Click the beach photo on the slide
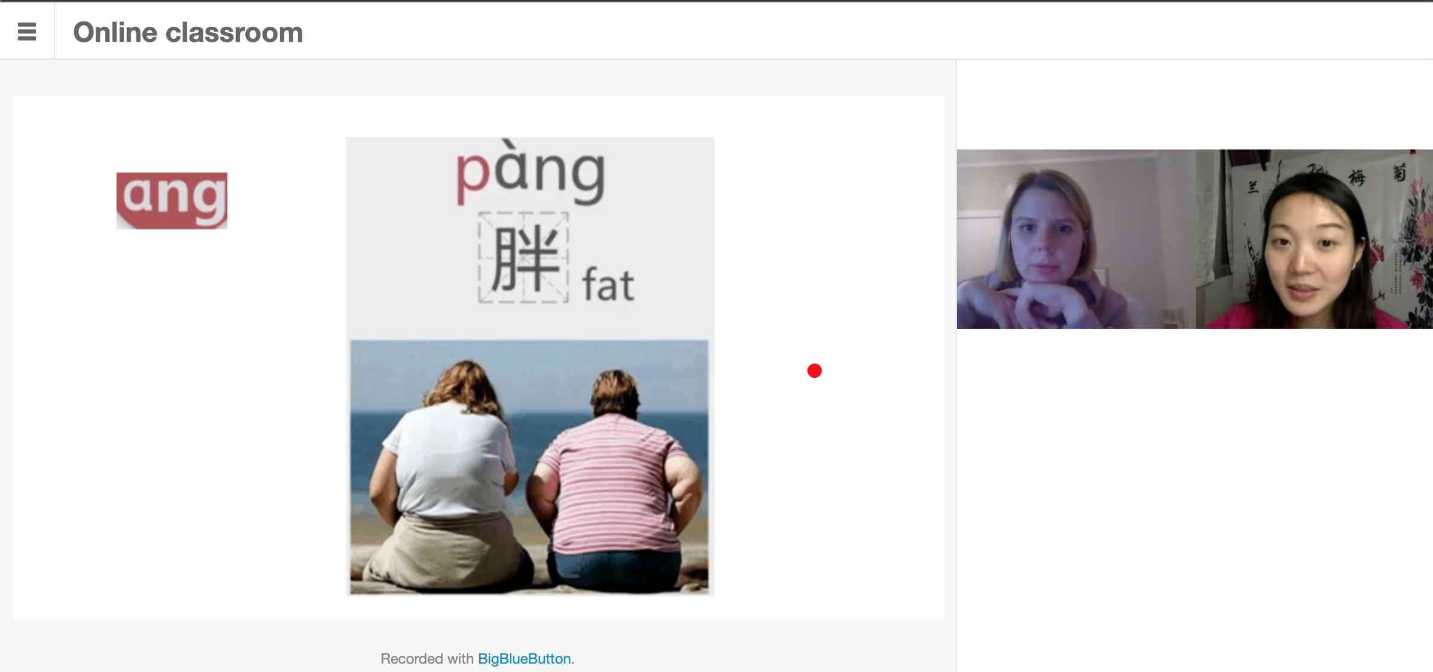 [529, 466]
